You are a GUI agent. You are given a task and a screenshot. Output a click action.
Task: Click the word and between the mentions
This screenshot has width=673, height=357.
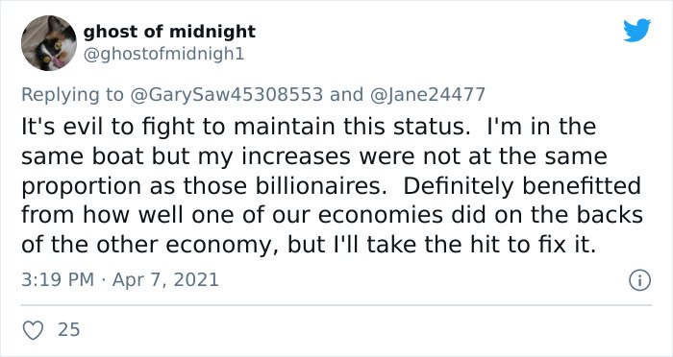pos(346,94)
